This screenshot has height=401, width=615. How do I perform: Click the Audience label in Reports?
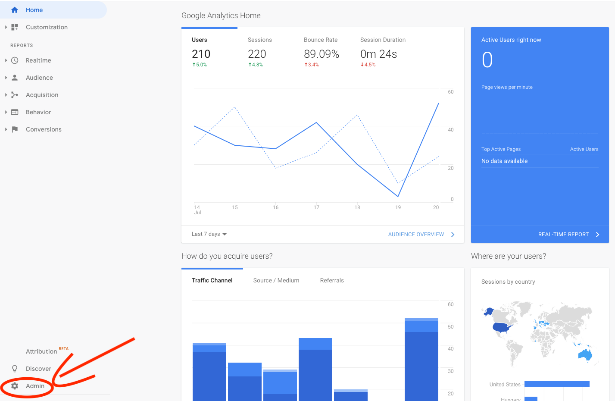(39, 78)
